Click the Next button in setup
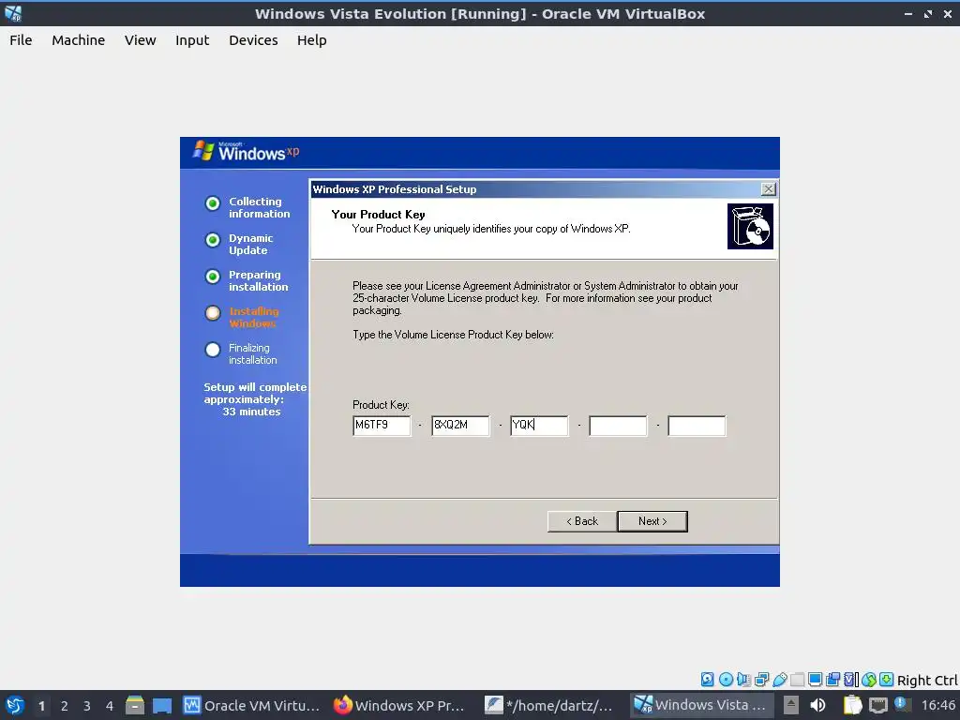This screenshot has width=960, height=720. (652, 521)
